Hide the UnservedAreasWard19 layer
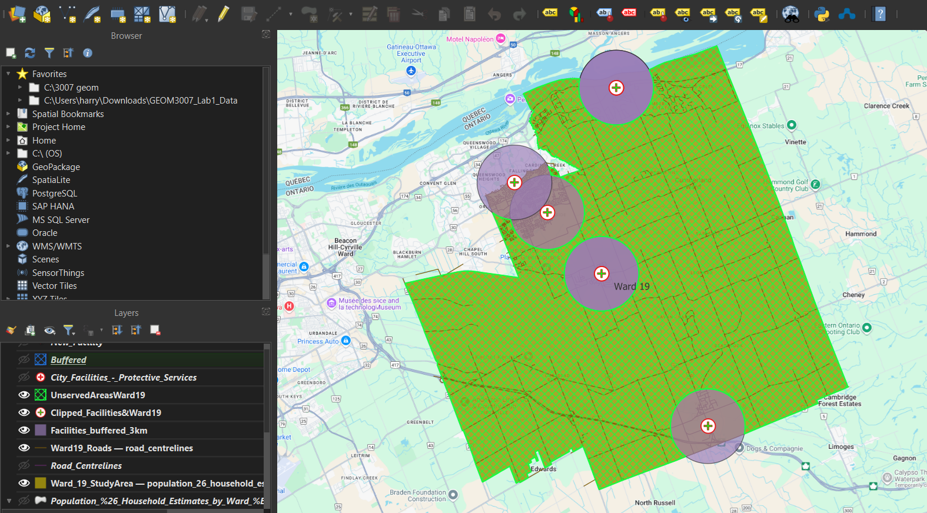The height and width of the screenshot is (513, 927). click(24, 395)
